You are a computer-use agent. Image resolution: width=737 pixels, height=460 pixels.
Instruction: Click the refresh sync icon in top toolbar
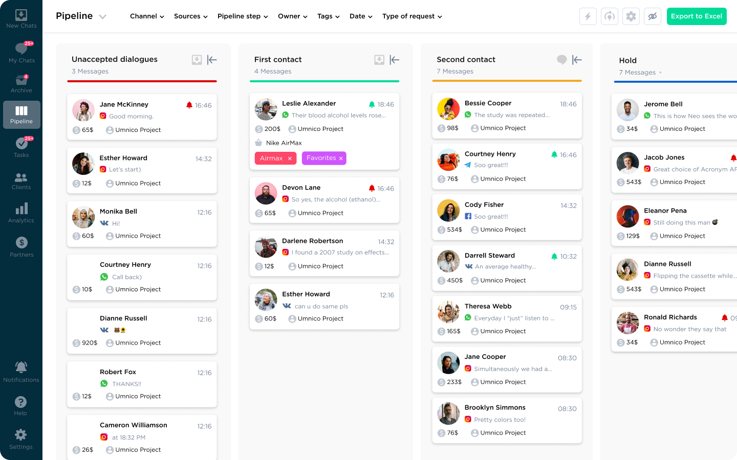[609, 16]
